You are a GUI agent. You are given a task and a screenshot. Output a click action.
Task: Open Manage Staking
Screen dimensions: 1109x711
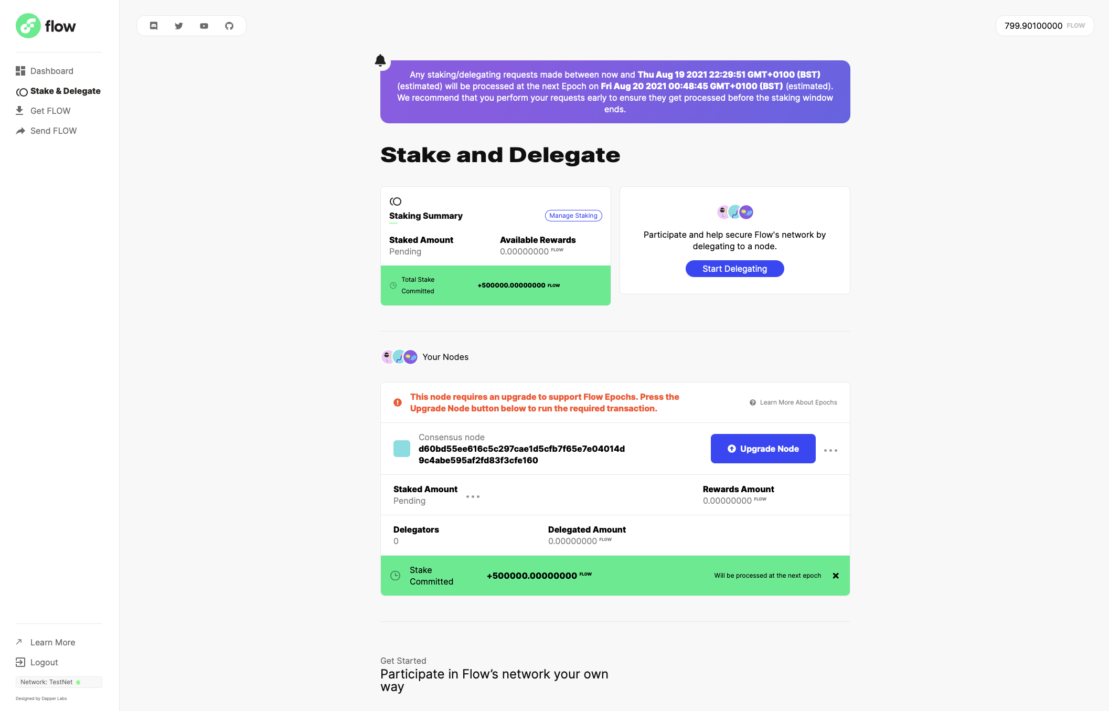[573, 215]
